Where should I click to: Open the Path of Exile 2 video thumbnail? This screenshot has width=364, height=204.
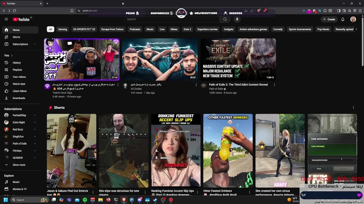coord(238,59)
